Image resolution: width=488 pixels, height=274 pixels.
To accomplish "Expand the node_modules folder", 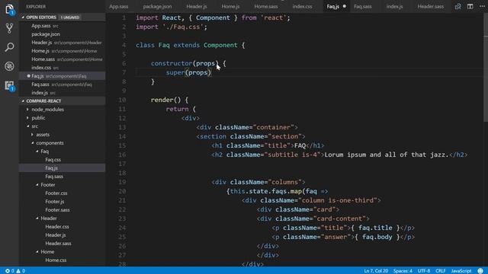I will 47,110.
